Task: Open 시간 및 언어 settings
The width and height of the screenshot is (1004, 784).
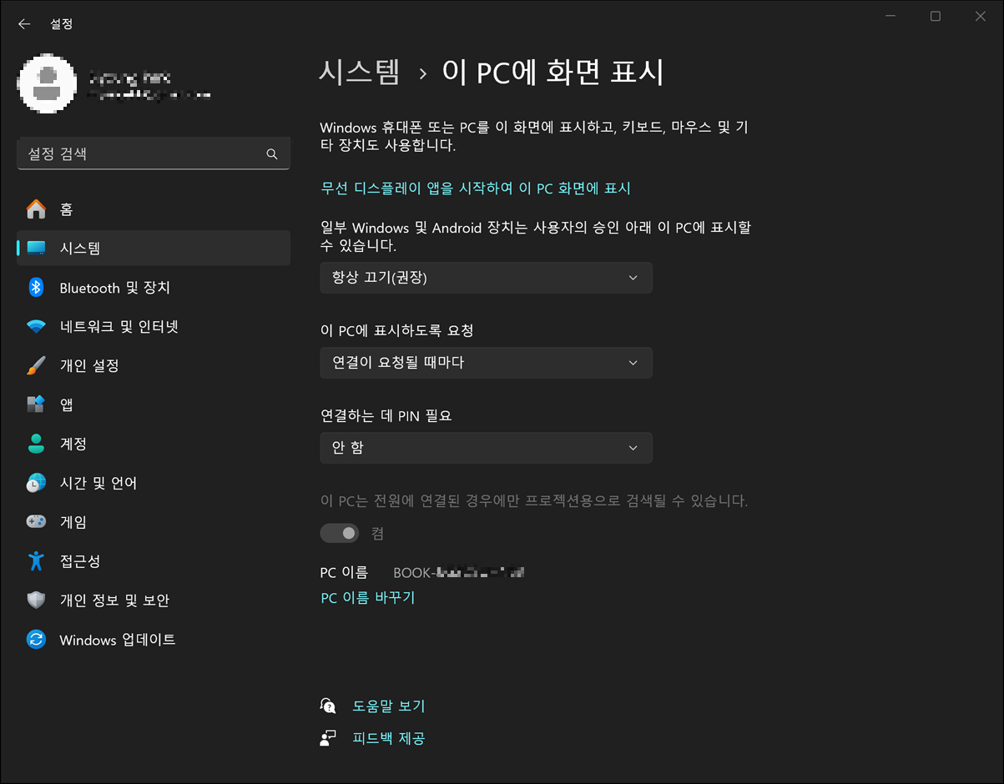Action: tap(154, 483)
